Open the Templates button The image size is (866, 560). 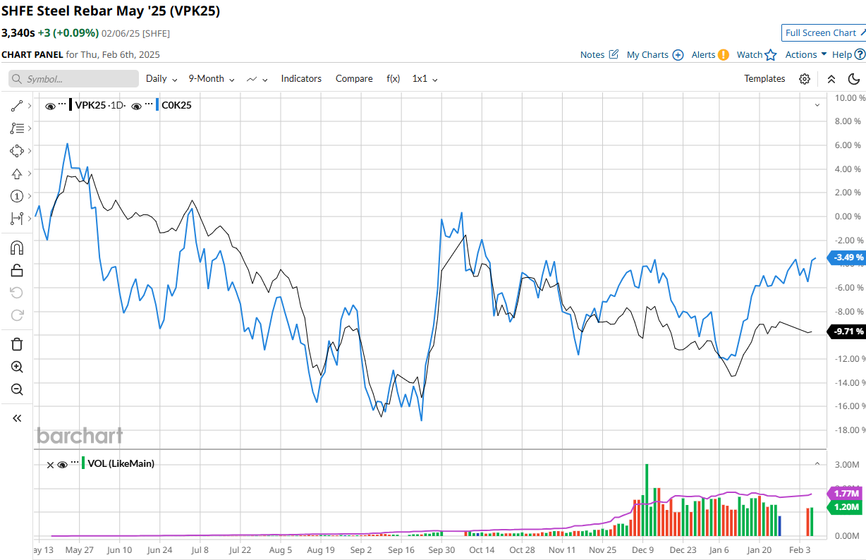point(764,79)
